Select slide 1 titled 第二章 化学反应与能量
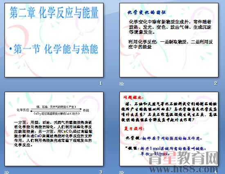This screenshot has width=225, height=174. pos(54,40)
